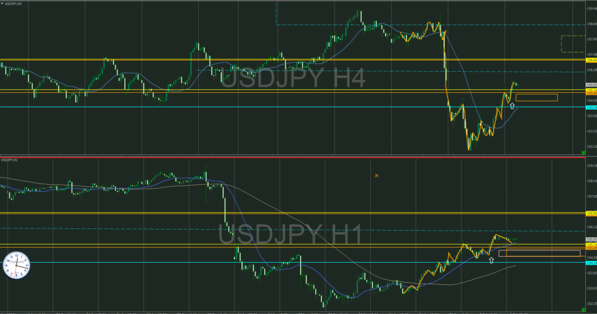Select the orange rectangle in H4 chart
The height and width of the screenshot is (314, 597).
[536, 98]
